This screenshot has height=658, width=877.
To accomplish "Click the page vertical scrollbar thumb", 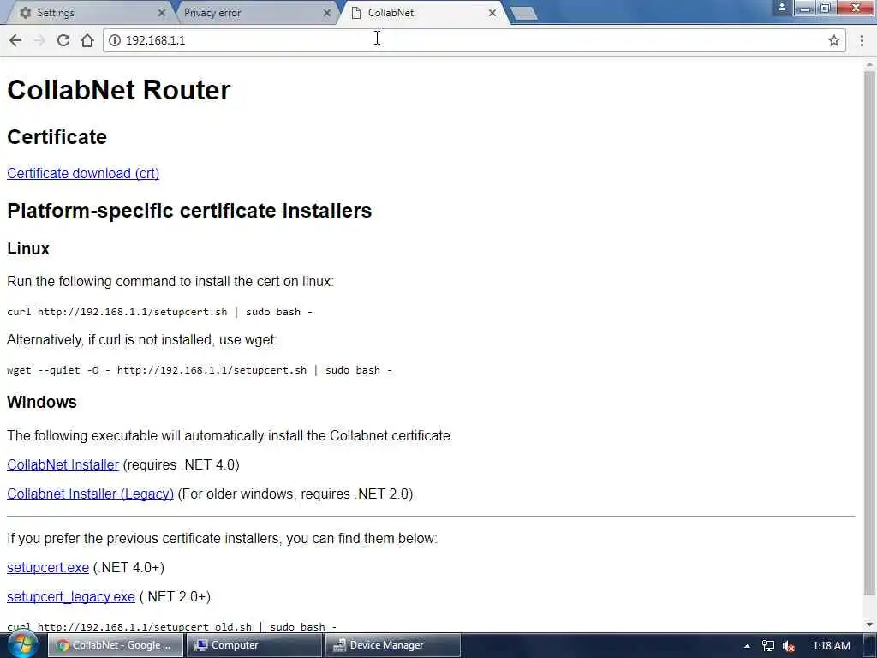I will 869,333.
